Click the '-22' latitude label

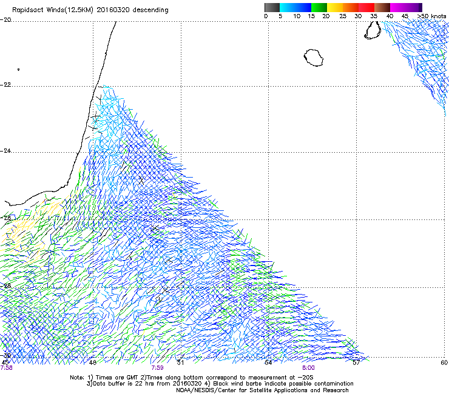pyautogui.click(x=5, y=85)
